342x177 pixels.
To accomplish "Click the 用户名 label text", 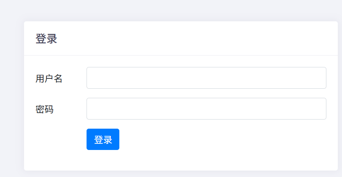I will pyautogui.click(x=49, y=78).
